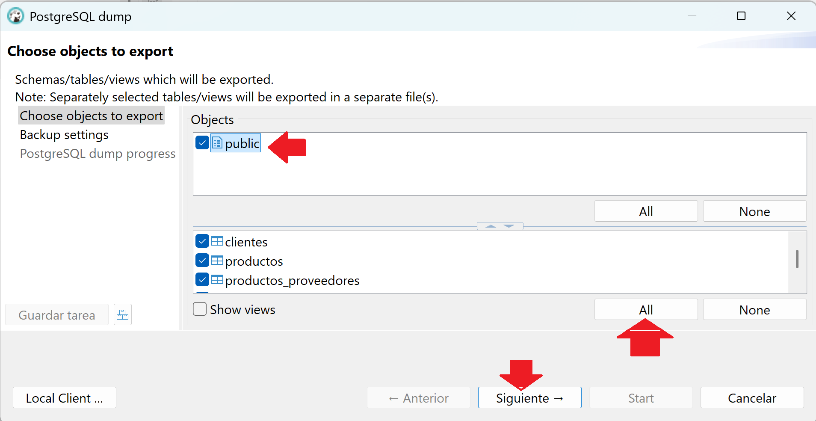Uncheck the clientes table checkbox

(x=202, y=241)
